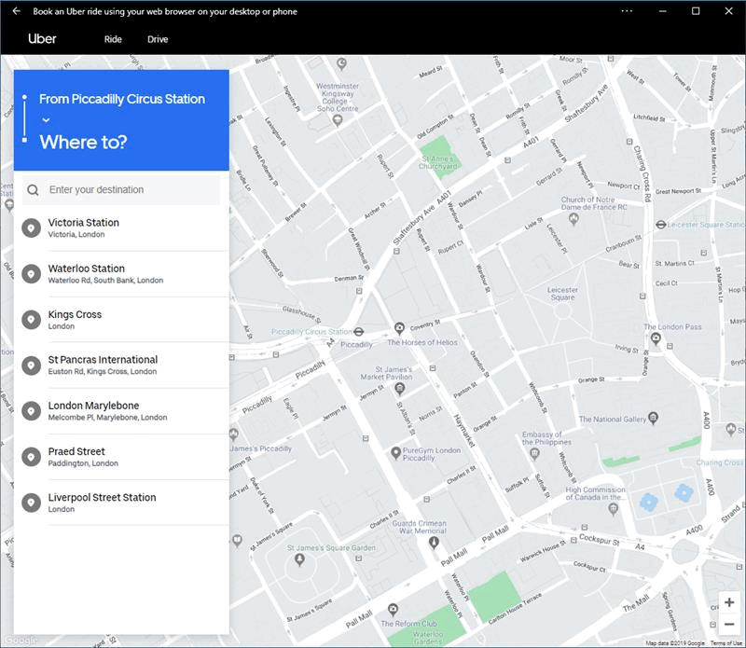746x648 pixels.
Task: Click the map zoom out minus button
Action: pos(729,624)
